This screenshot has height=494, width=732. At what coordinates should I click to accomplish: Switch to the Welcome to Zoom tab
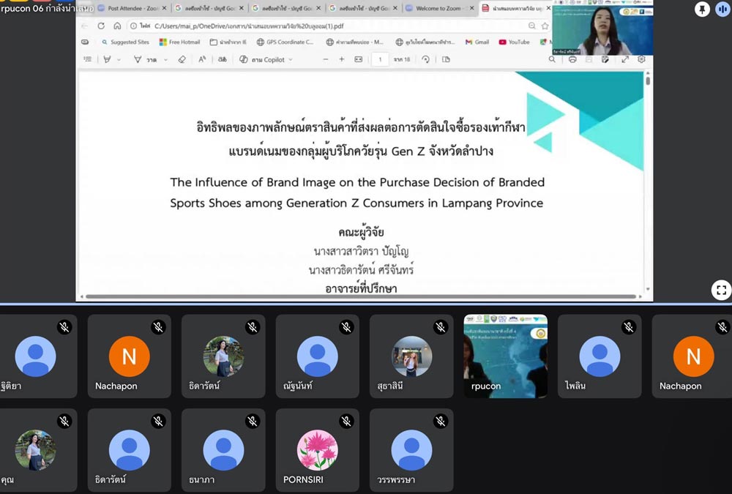[x=439, y=8]
